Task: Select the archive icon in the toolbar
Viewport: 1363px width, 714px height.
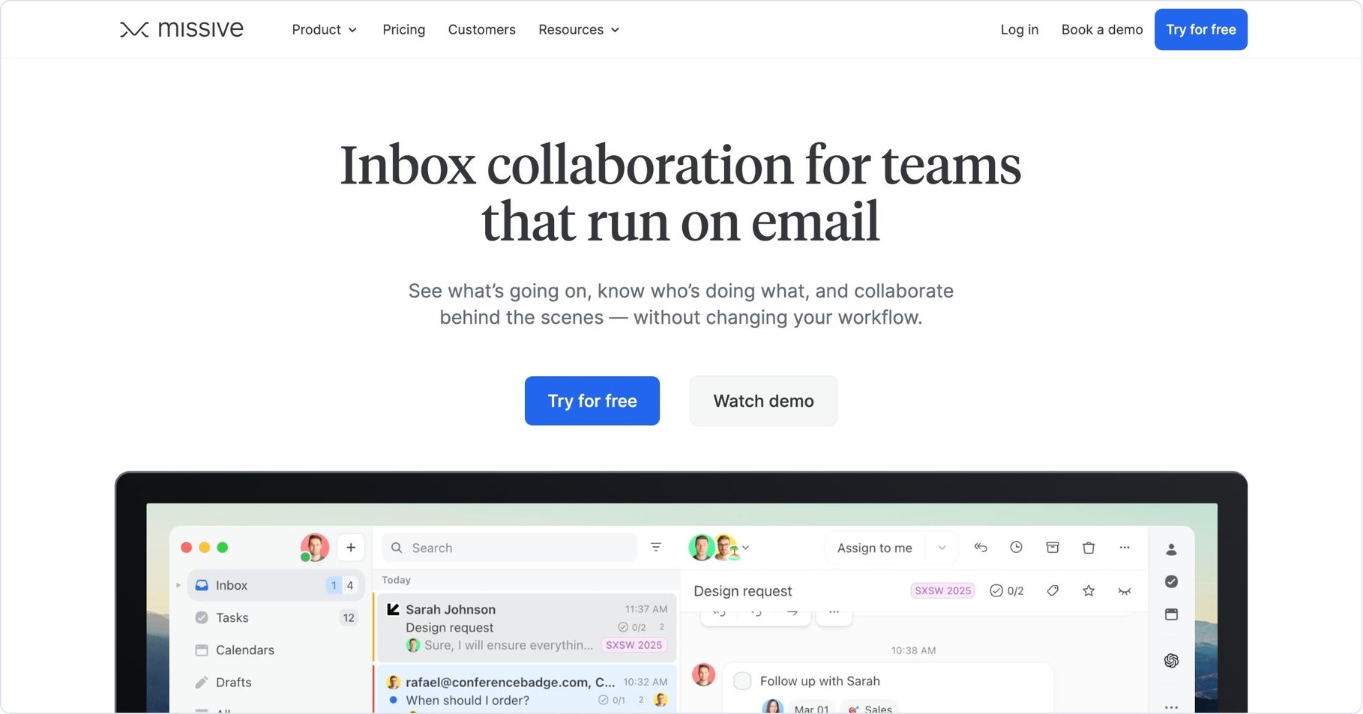Action: pyautogui.click(x=1053, y=548)
